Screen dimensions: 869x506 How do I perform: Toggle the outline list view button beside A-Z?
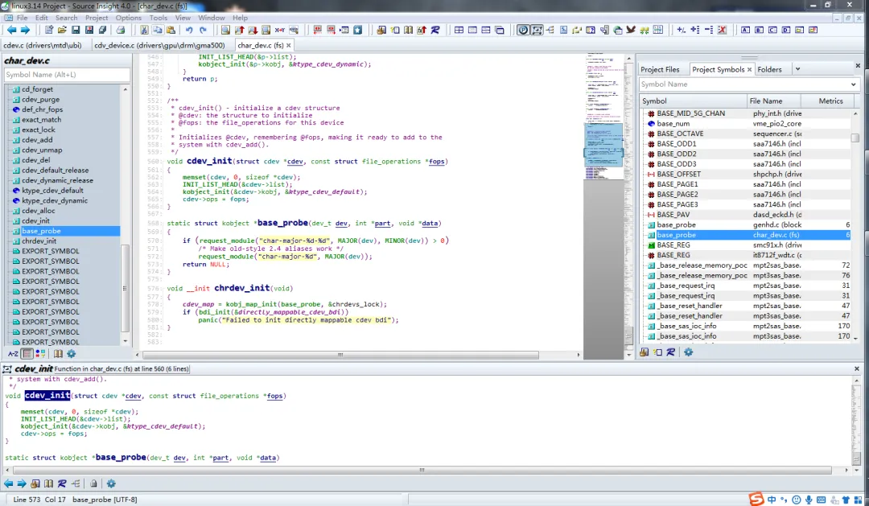28,353
